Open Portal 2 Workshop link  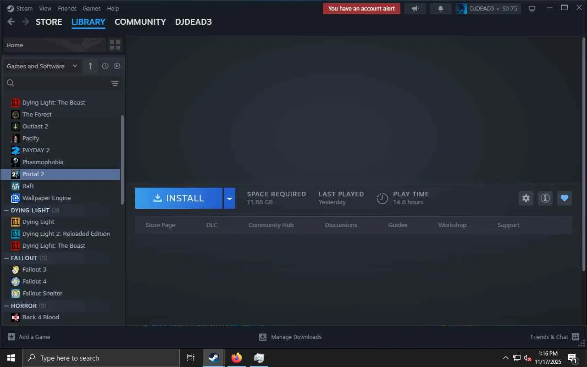coord(452,225)
